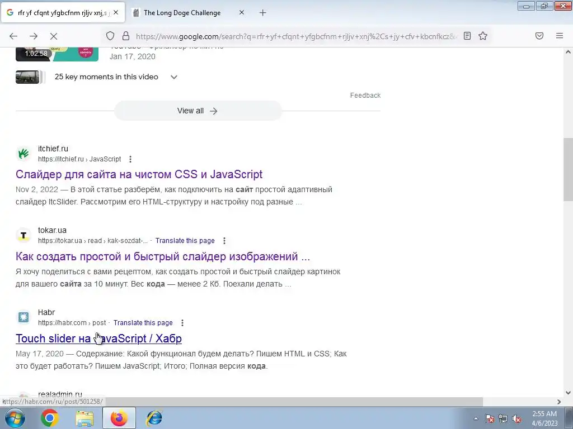Open Action Center flag icon in tray

pyautogui.click(x=490, y=419)
